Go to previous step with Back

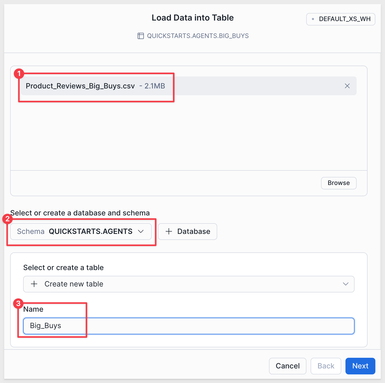[326, 366]
